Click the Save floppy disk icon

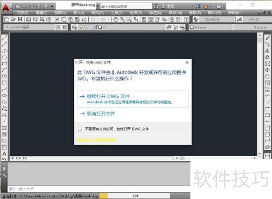tap(20, 19)
